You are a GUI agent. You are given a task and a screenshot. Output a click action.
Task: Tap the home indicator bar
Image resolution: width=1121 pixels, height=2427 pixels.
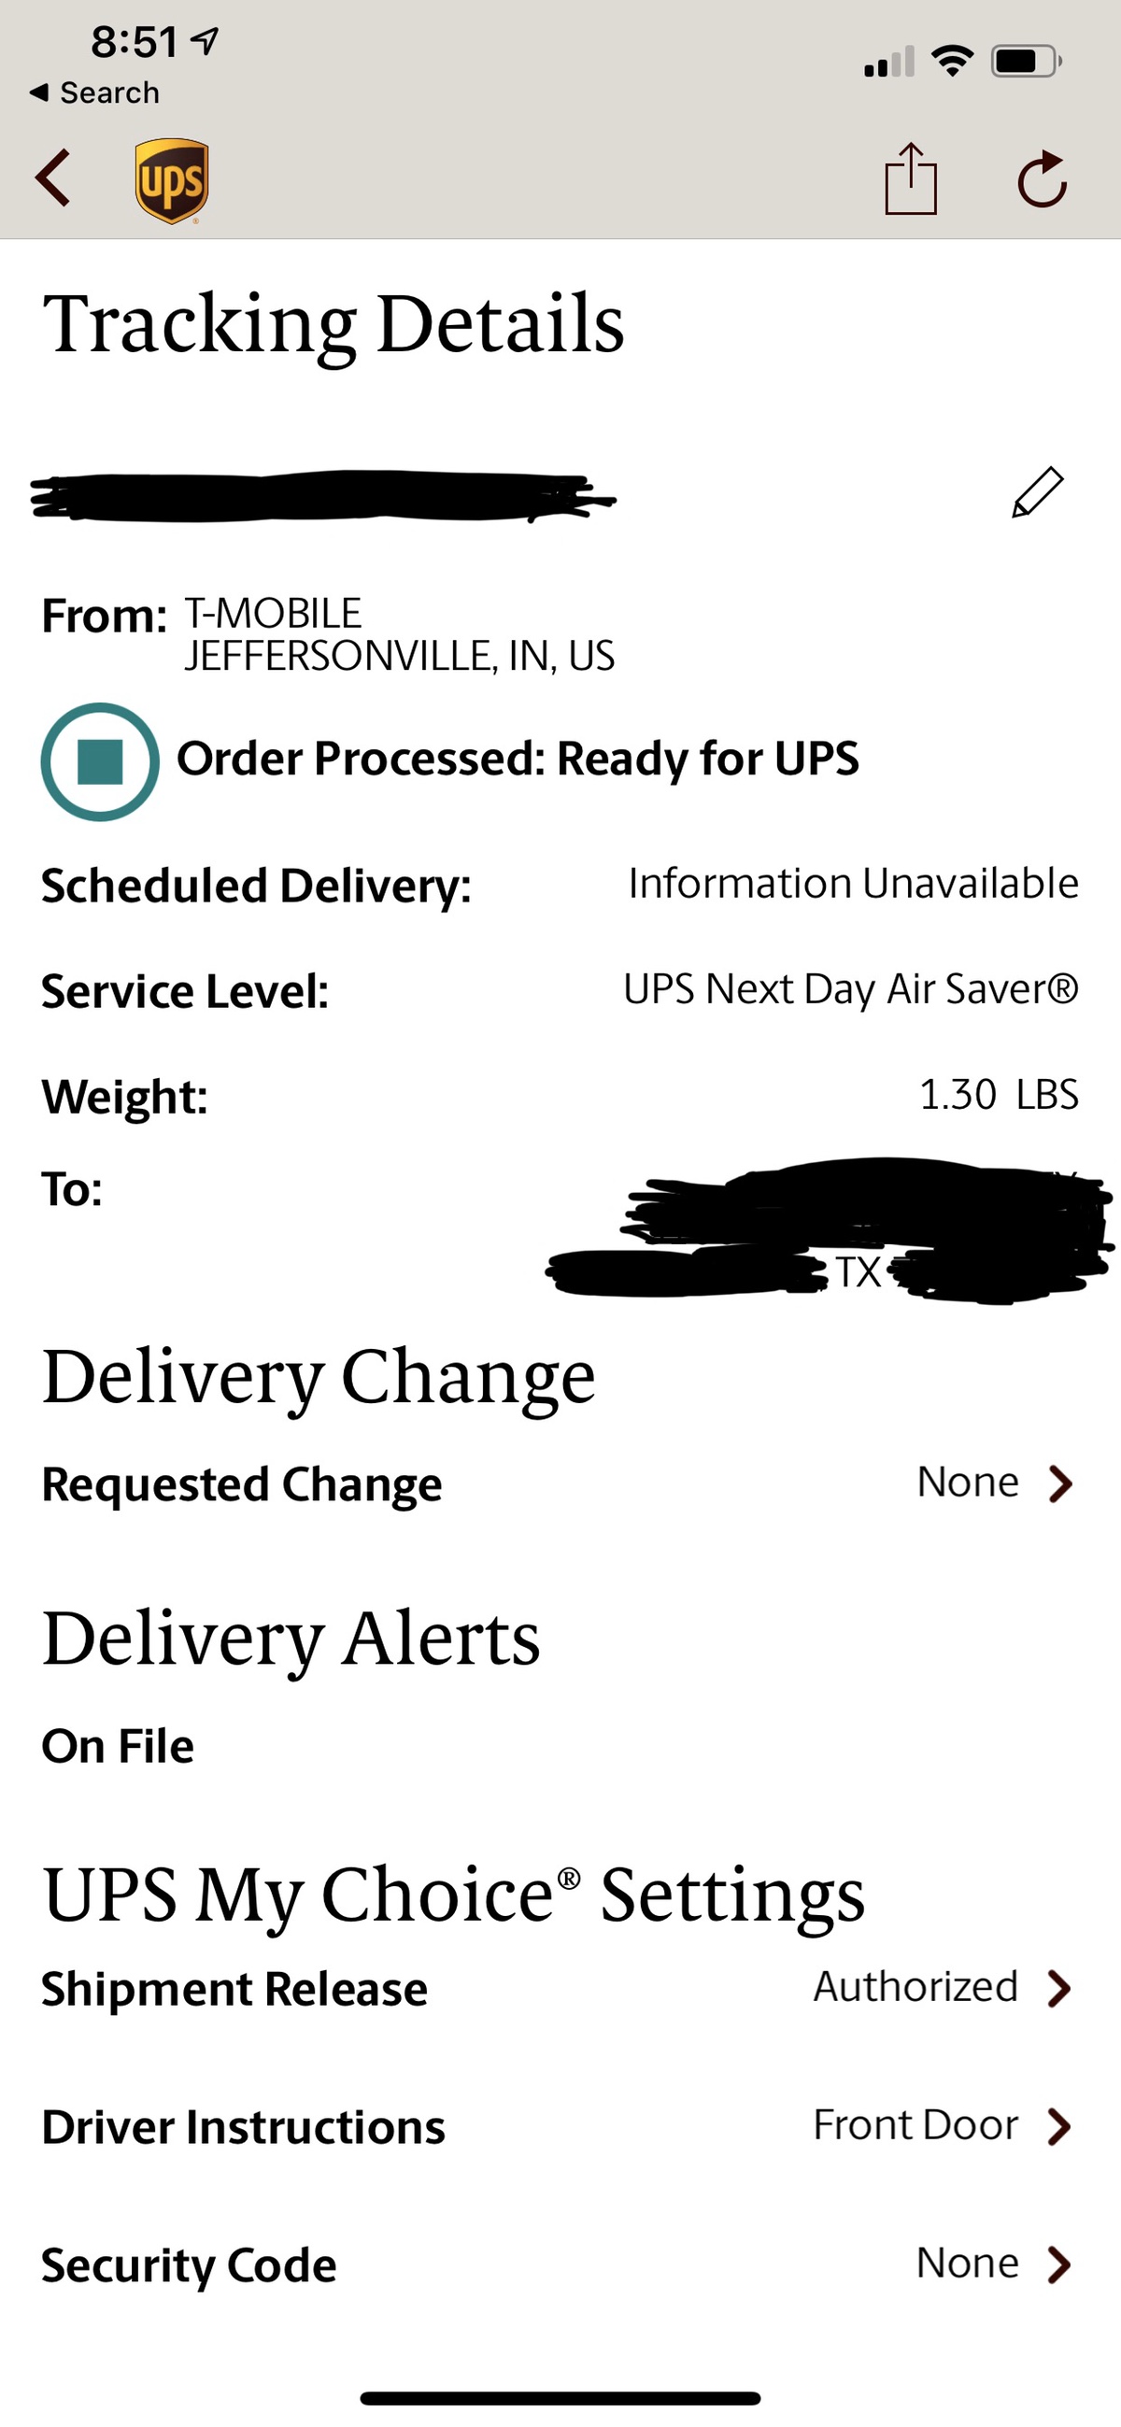[x=560, y=2398]
